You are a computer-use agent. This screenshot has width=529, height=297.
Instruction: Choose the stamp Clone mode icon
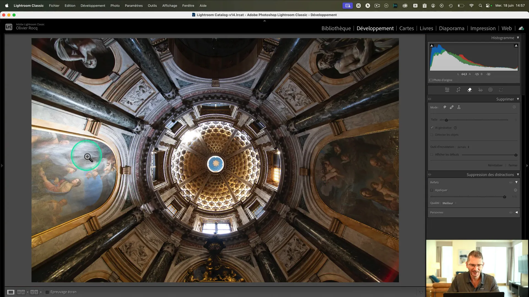(459, 107)
